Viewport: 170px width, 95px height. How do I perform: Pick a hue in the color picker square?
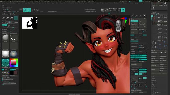(14, 63)
